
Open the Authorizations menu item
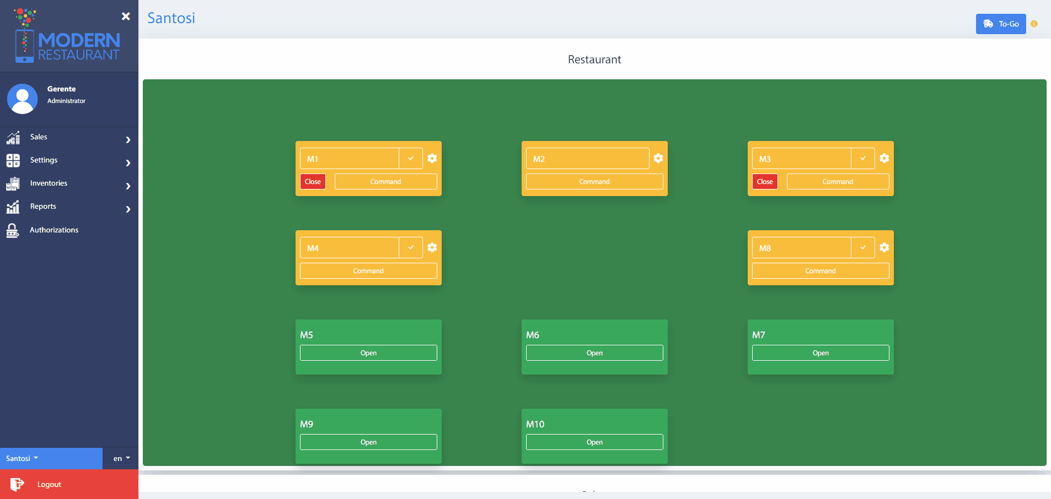point(54,230)
